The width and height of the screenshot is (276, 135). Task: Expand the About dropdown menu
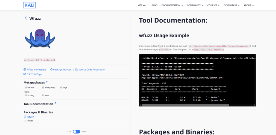[249, 5]
